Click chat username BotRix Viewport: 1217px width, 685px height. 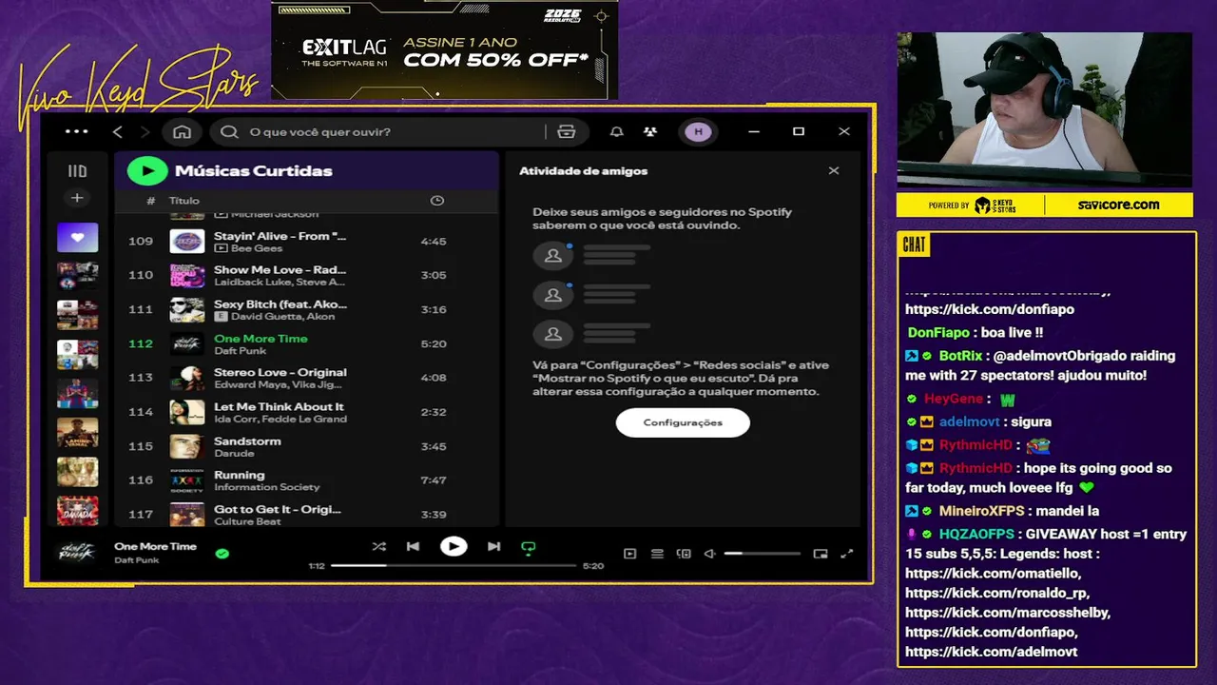960,356
